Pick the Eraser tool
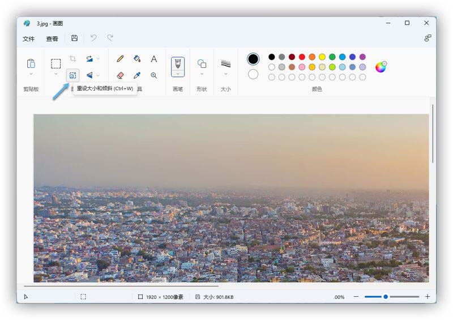This screenshot has height=320, width=453. pos(120,75)
